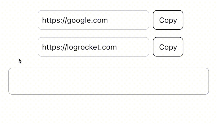Hit the top Copy button

pos(168,20)
